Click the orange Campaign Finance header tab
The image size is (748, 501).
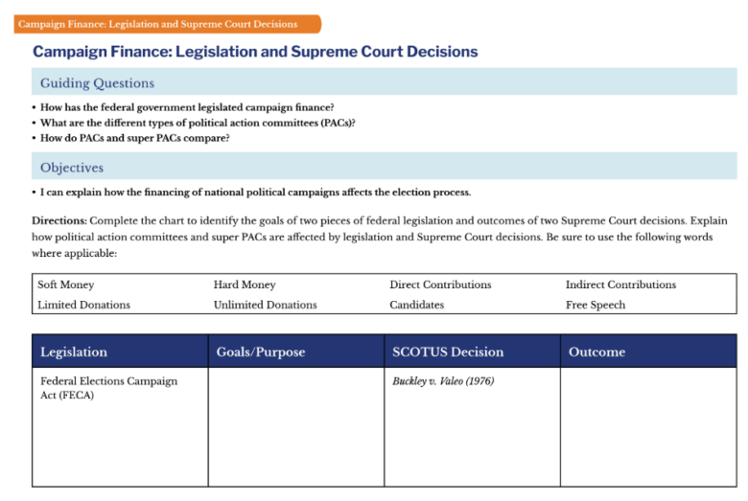tap(159, 24)
